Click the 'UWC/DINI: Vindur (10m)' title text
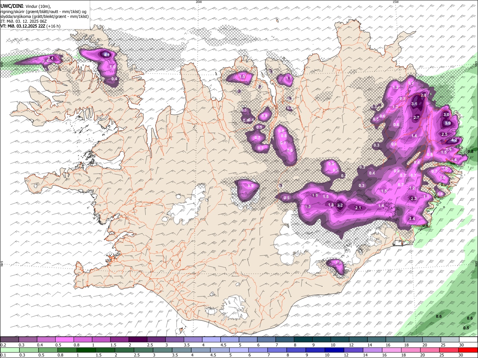 (x=25, y=6)
